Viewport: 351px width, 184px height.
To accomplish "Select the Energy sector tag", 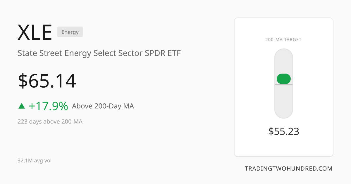I will [70, 32].
